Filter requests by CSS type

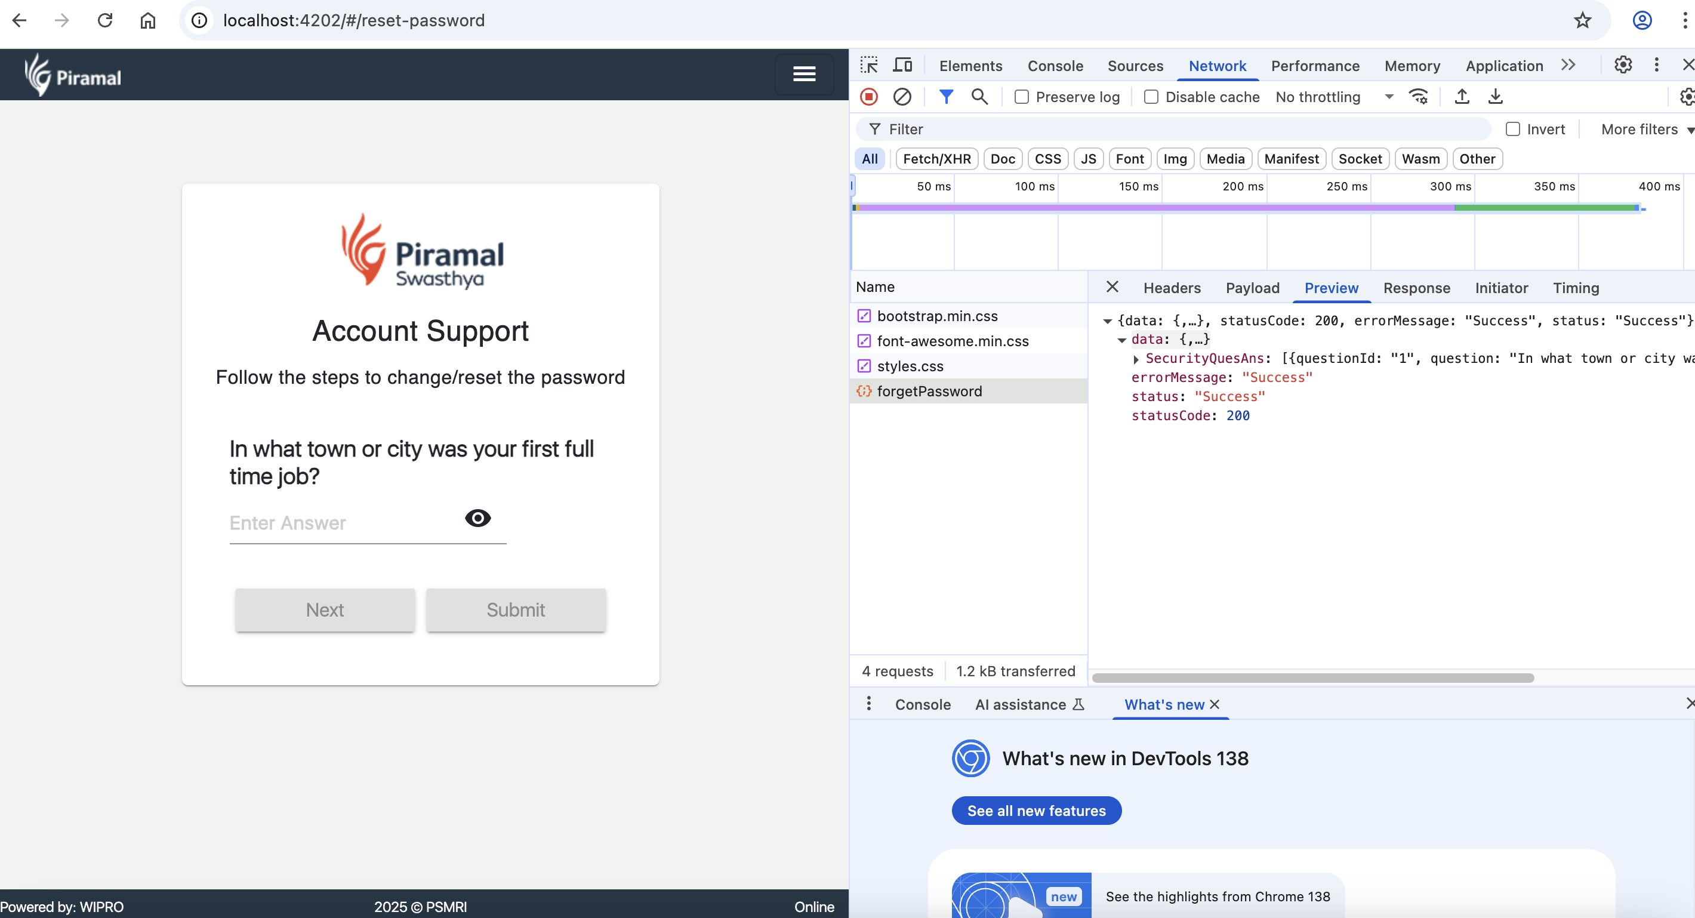(x=1047, y=159)
